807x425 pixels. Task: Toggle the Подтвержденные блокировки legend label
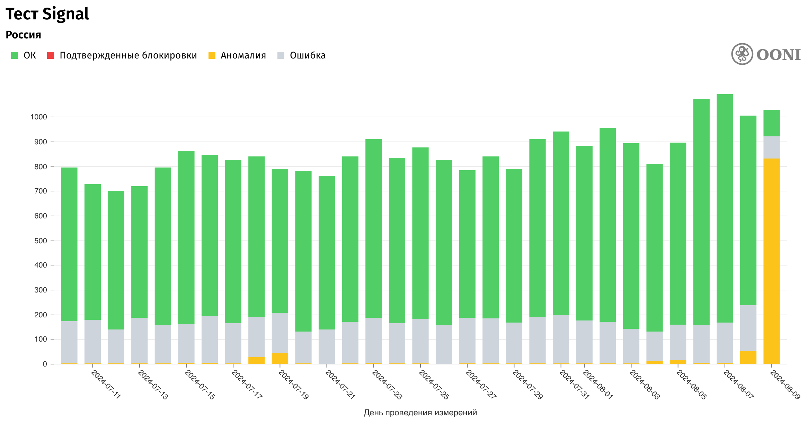click(x=128, y=55)
